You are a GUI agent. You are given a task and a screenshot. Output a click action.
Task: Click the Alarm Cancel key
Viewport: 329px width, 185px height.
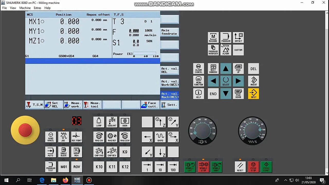point(198,69)
